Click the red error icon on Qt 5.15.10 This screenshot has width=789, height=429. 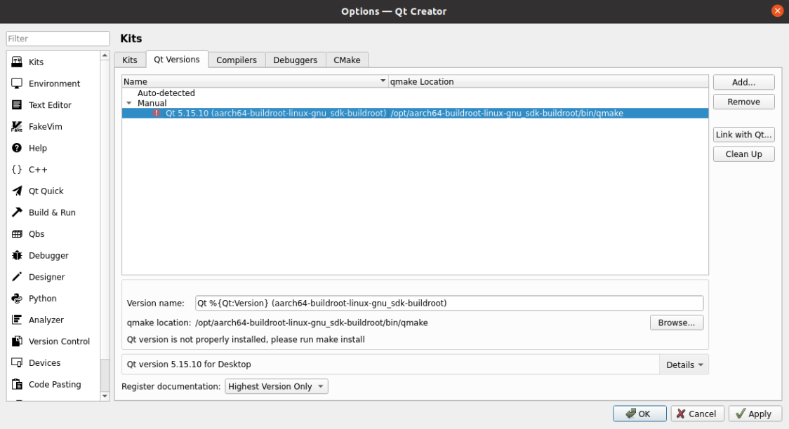(x=157, y=113)
